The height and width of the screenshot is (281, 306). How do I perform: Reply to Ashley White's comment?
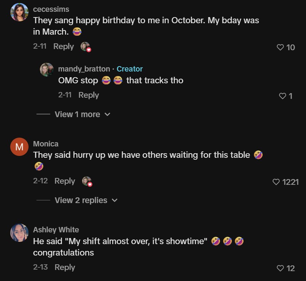point(65,267)
